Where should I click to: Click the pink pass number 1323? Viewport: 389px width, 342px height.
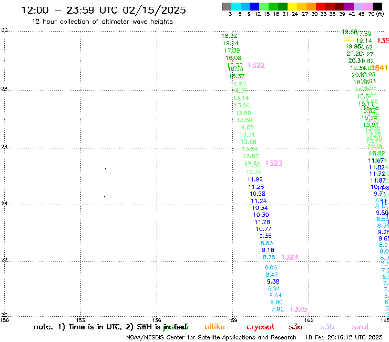274,163
